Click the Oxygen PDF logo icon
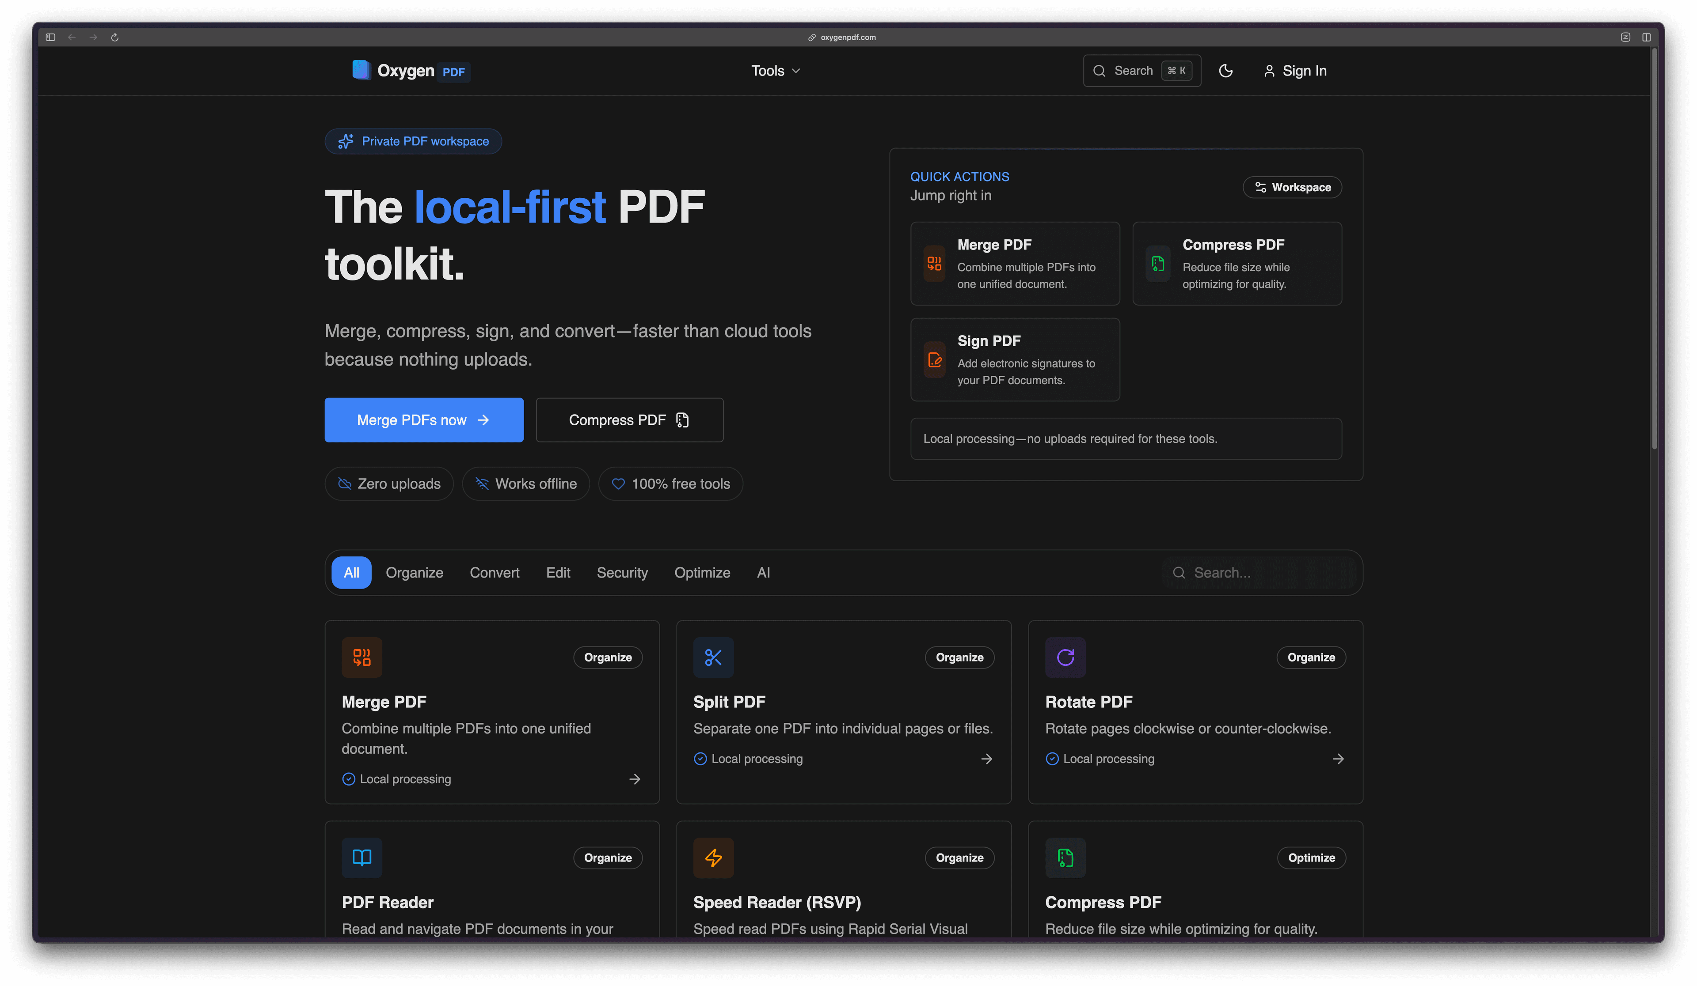The width and height of the screenshot is (1697, 986). coord(361,70)
